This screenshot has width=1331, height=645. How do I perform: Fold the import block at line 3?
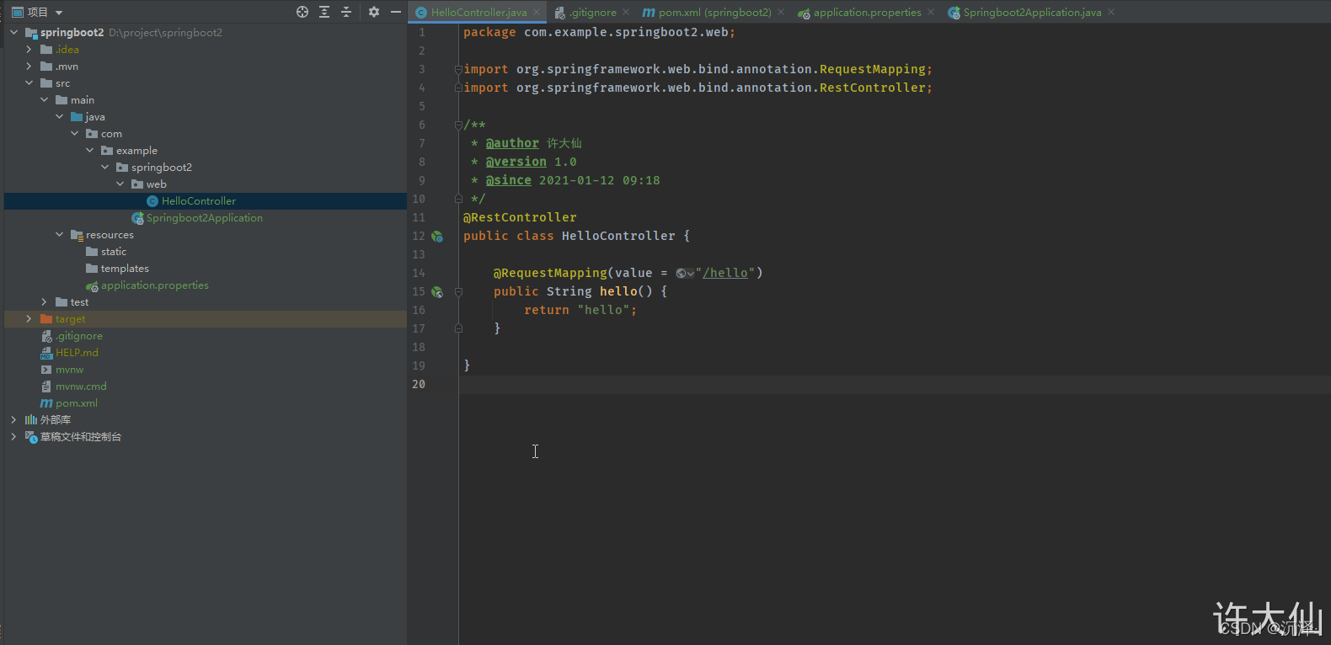pos(458,70)
